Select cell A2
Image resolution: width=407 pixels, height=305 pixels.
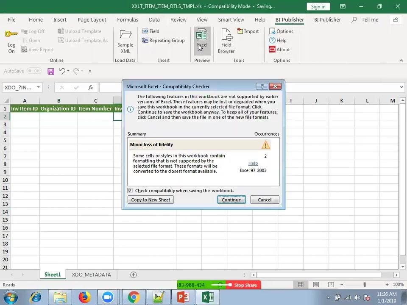25,116
